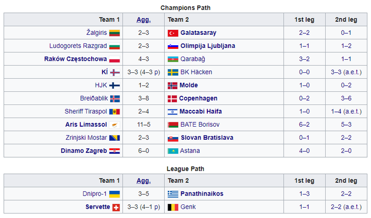371x218 pixels.
Task: Open the Olimpija Ljubljana team page
Action: tap(208, 46)
